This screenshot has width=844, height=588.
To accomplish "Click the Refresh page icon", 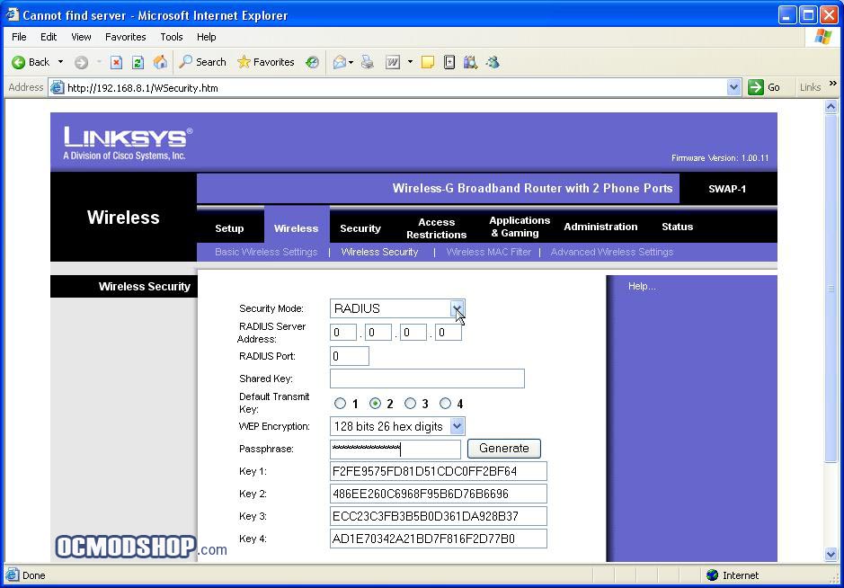I will pyautogui.click(x=138, y=62).
